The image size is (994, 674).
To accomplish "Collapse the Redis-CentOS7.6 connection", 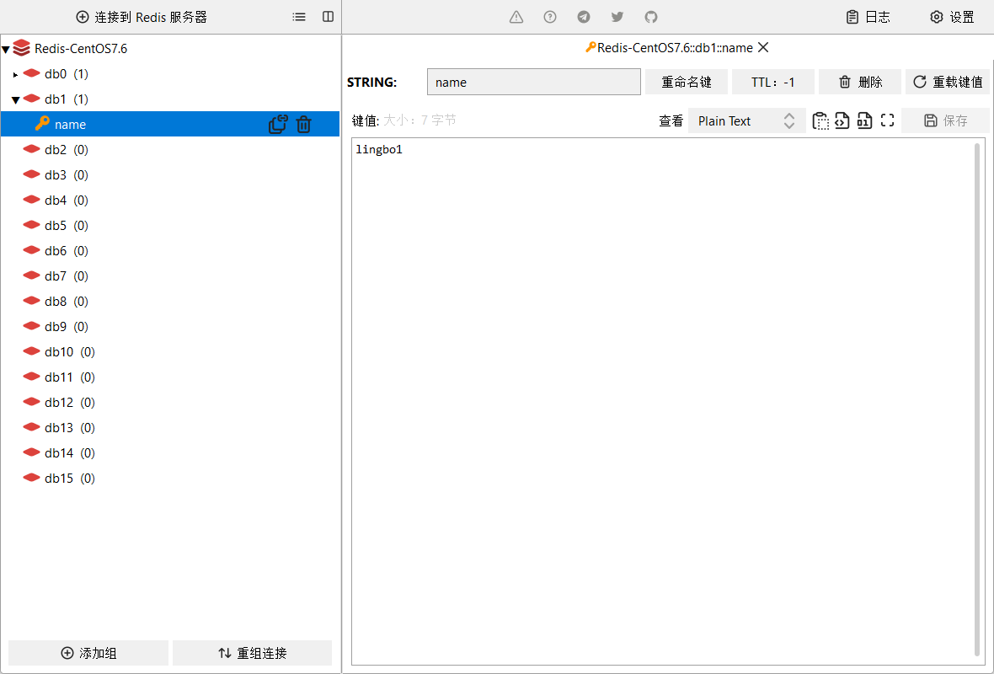I will point(6,50).
